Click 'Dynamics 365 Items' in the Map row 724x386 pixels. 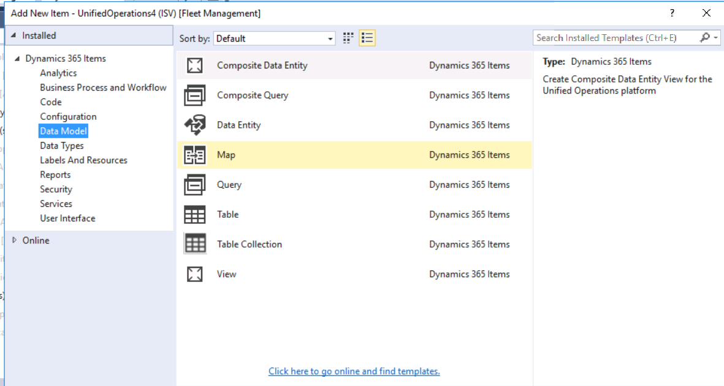469,155
